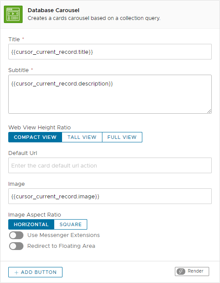
Task: Switch to Full View height ratio
Action: pos(122,137)
